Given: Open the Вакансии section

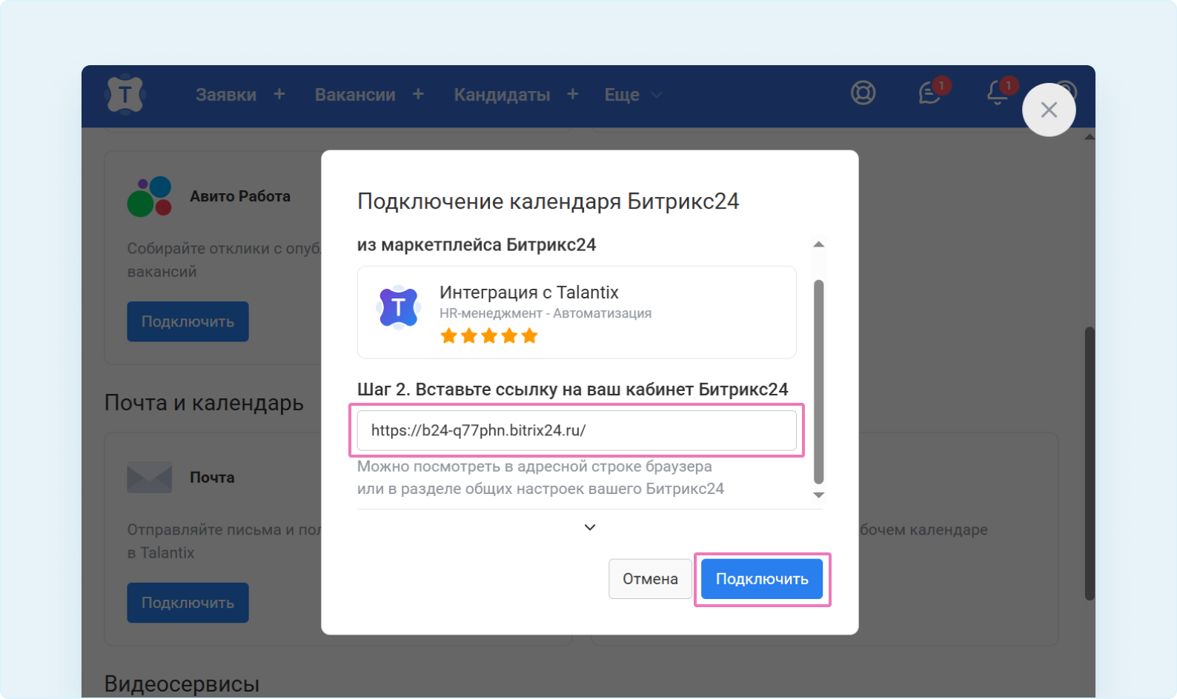Looking at the screenshot, I should (x=355, y=95).
